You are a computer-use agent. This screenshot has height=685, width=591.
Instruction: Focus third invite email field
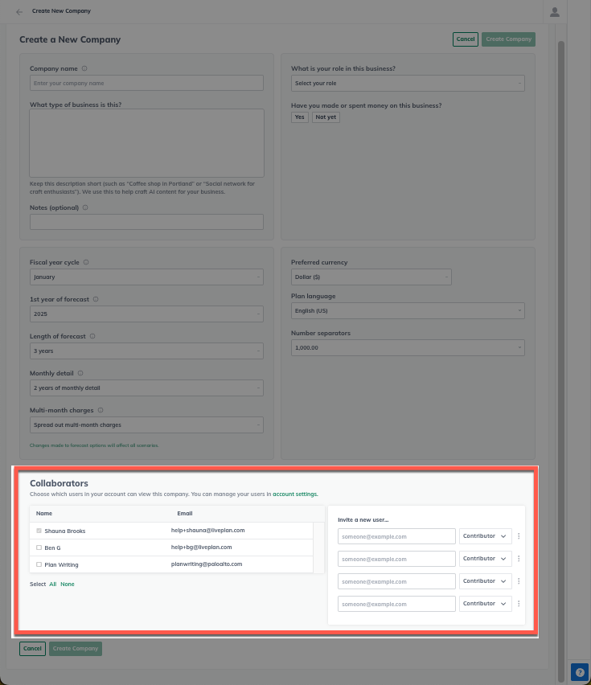click(396, 581)
